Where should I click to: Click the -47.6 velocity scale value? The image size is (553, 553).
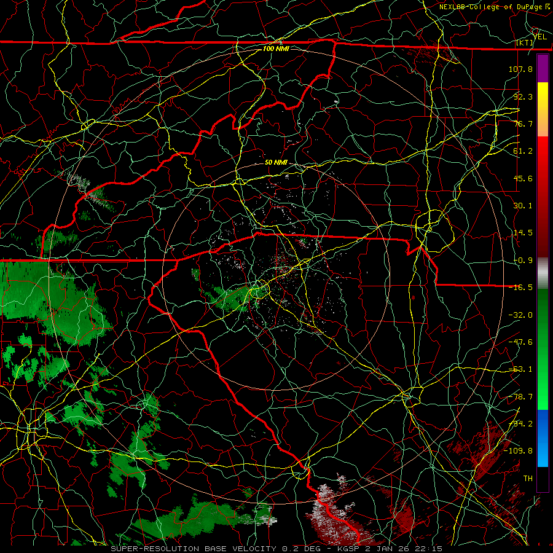click(520, 342)
